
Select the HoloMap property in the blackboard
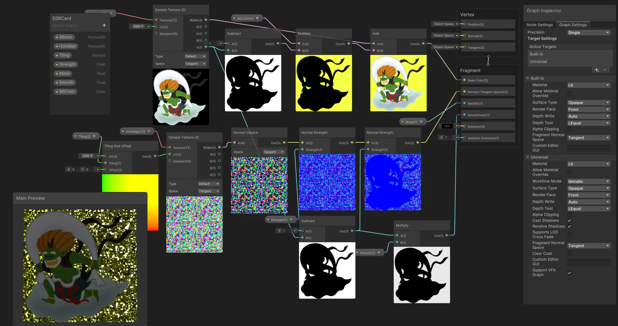(x=66, y=46)
